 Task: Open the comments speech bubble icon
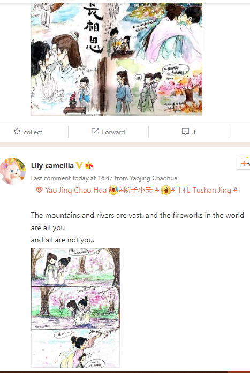point(185,132)
